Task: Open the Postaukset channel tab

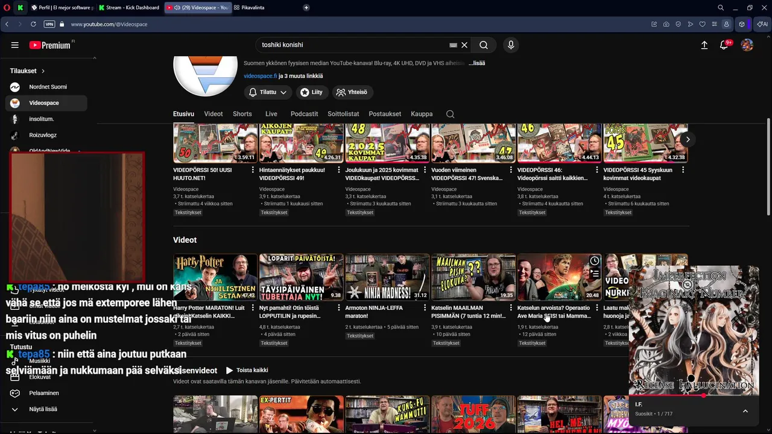Action: 385,114
